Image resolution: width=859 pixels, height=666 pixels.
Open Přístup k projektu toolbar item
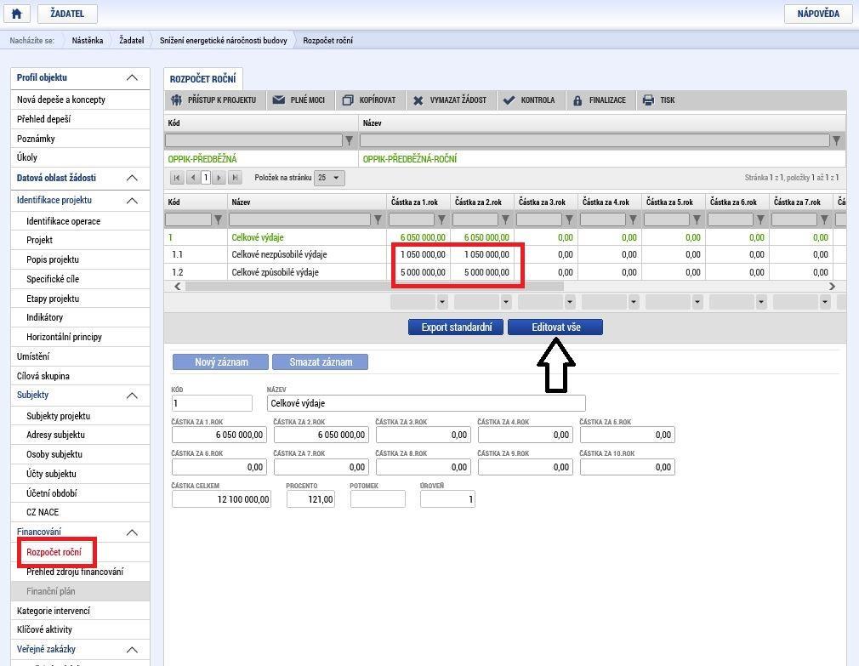click(x=214, y=100)
